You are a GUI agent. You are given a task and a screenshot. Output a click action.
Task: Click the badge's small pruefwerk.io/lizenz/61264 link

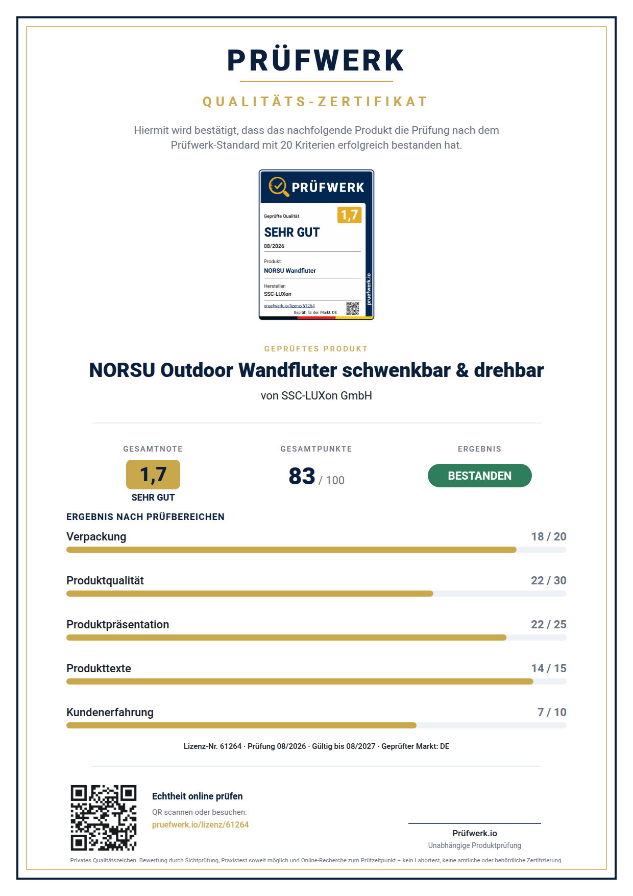[x=289, y=305]
